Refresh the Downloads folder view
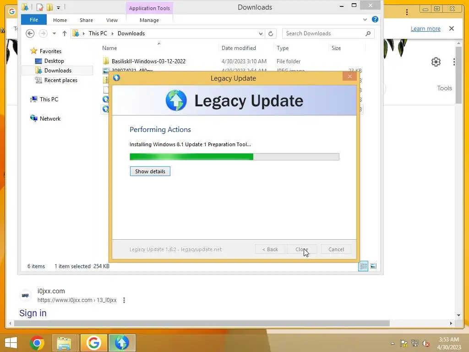Screen dimensions: 469x352 (x=271, y=33)
